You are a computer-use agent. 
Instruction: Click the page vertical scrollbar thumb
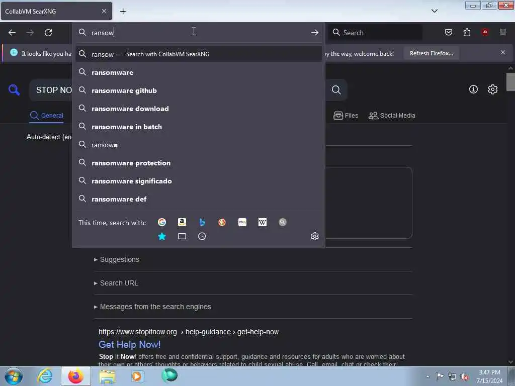click(510, 82)
